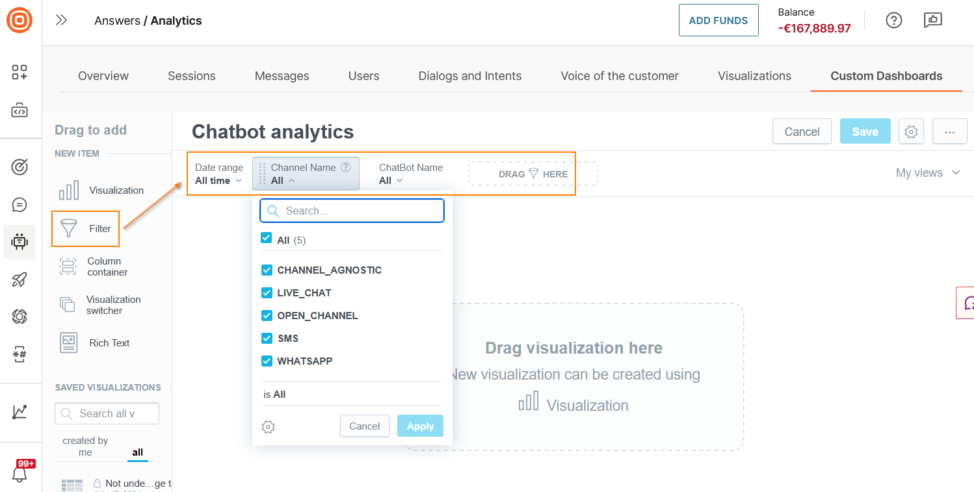
Task: Open the Feedback thumbs-up icon
Action: [x=933, y=20]
